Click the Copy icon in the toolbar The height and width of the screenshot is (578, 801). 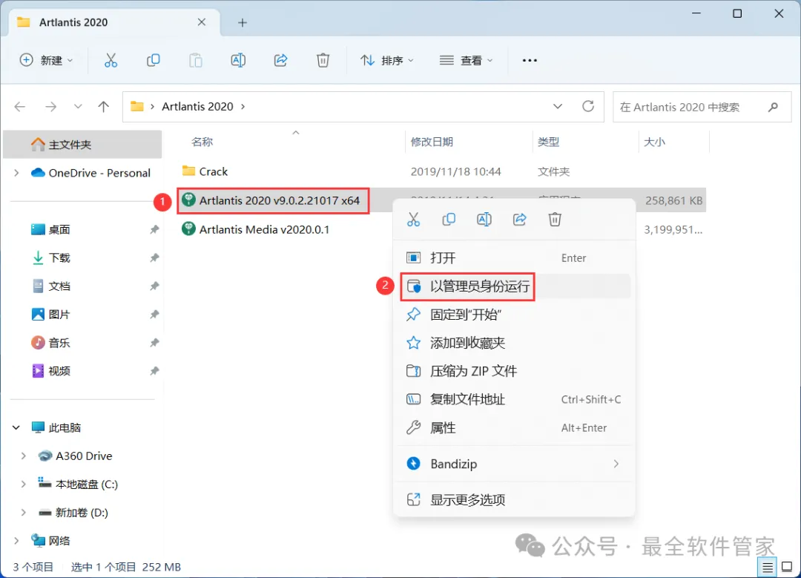coord(154,60)
